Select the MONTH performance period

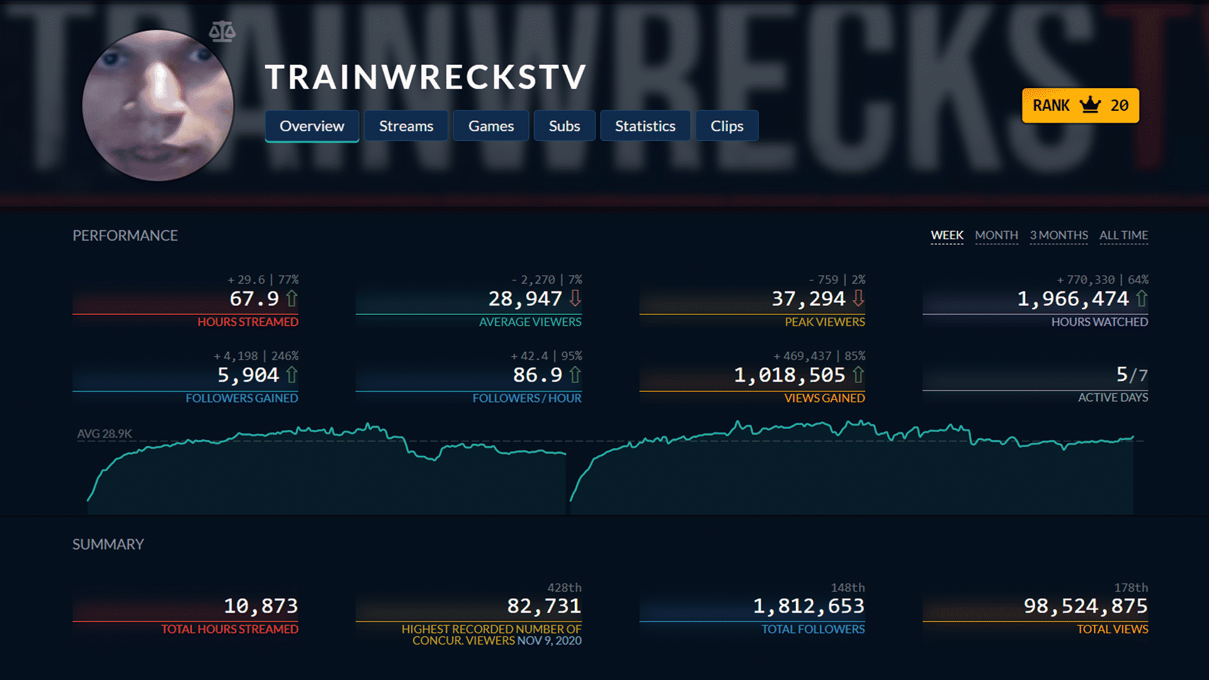(x=996, y=235)
